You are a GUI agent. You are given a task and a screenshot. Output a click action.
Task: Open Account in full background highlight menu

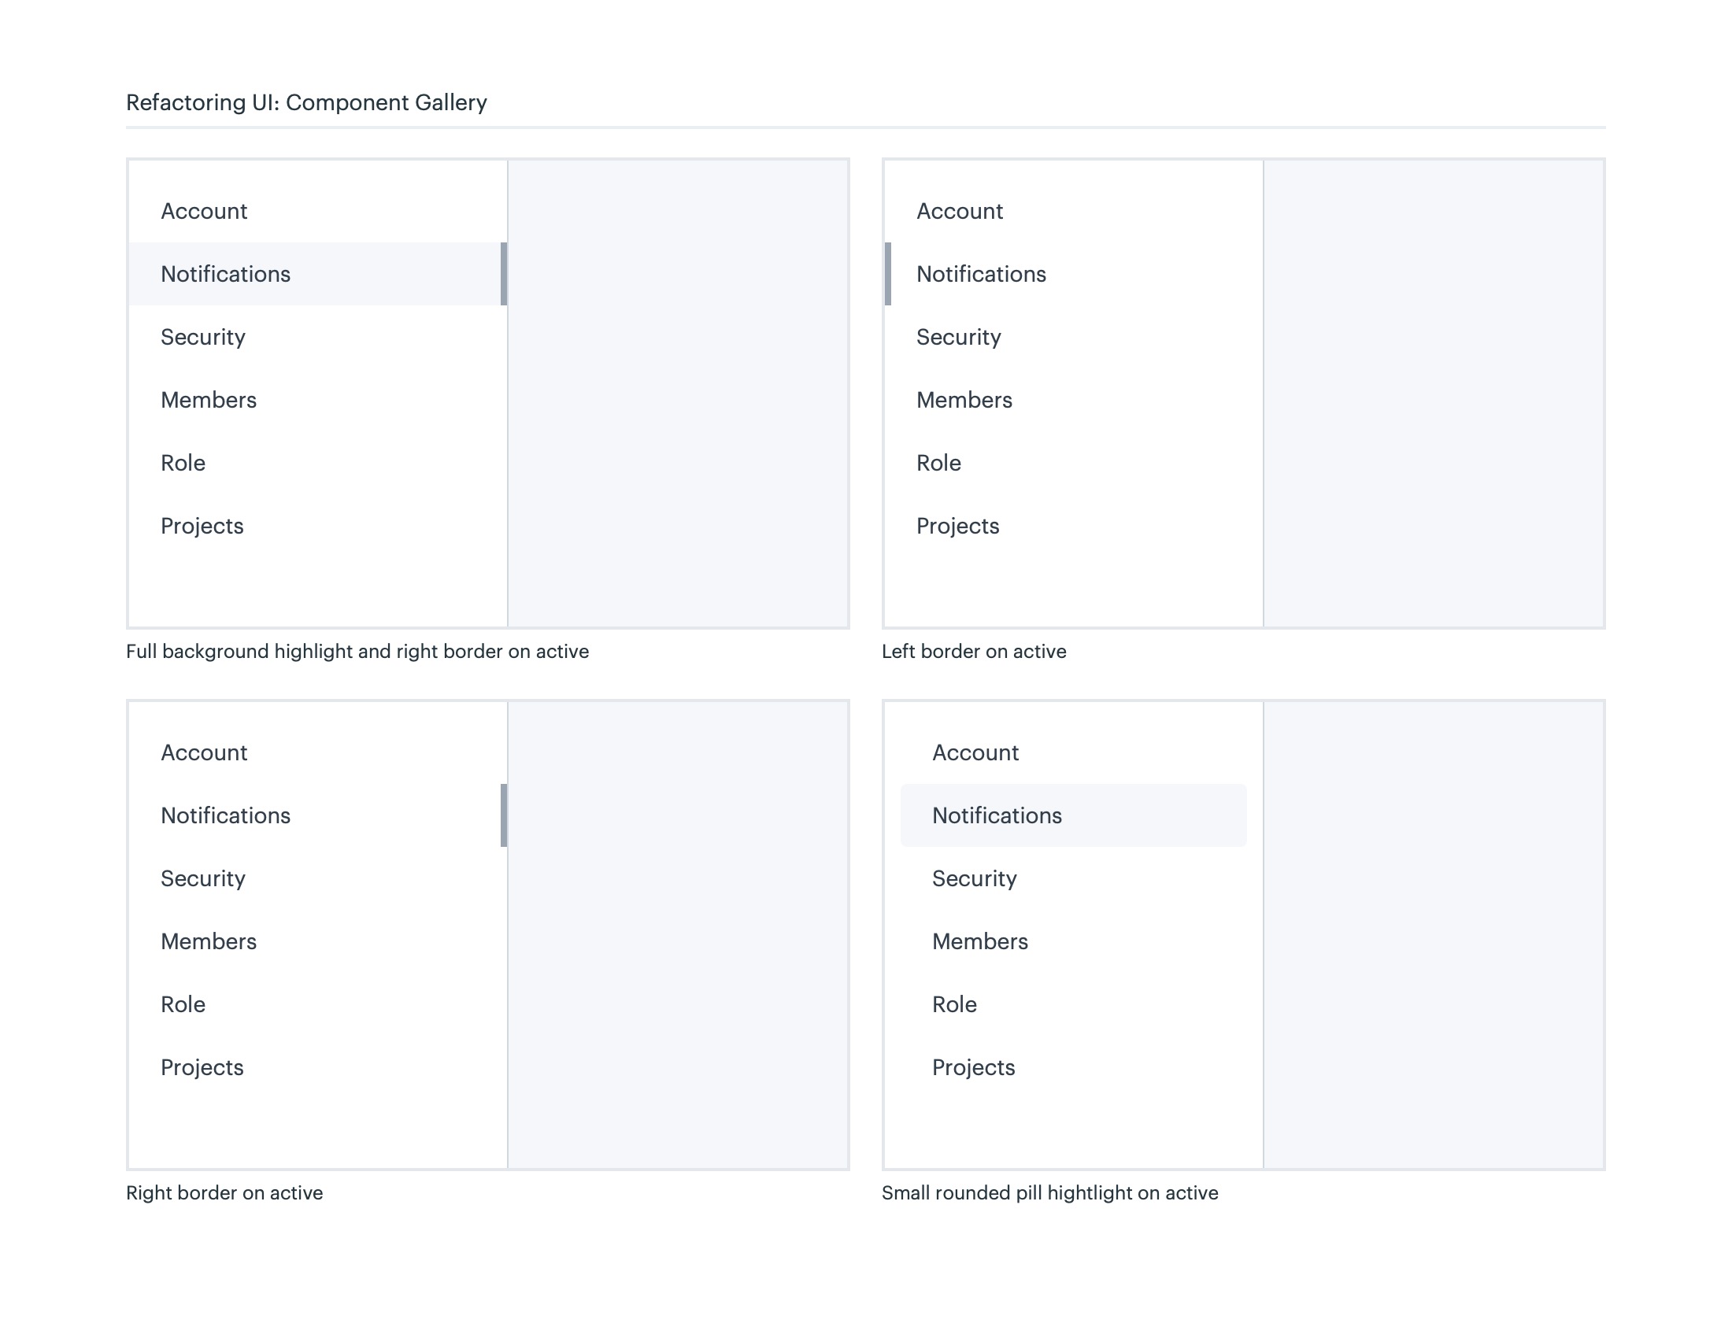click(x=204, y=211)
